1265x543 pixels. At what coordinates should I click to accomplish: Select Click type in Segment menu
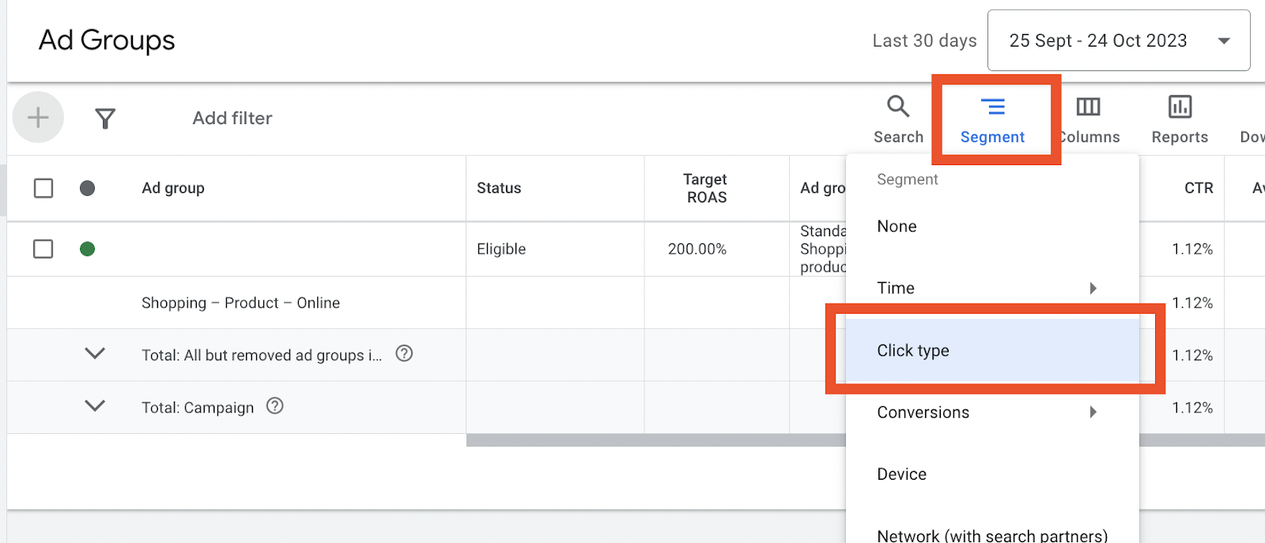tap(913, 350)
